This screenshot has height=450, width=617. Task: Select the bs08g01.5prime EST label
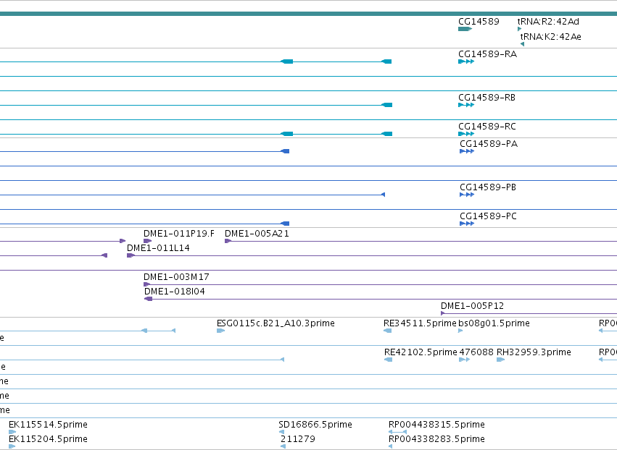click(494, 323)
